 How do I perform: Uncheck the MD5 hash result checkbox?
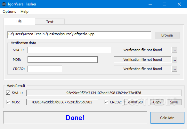[8, 102]
